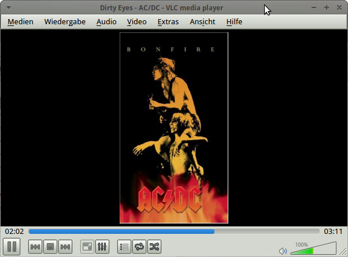Stop playback with the stop button
Viewport: 348px width, 257px height.
point(50,247)
